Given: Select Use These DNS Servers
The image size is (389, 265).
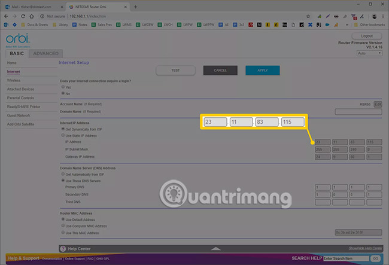Looking at the screenshot, I should [x=63, y=181].
